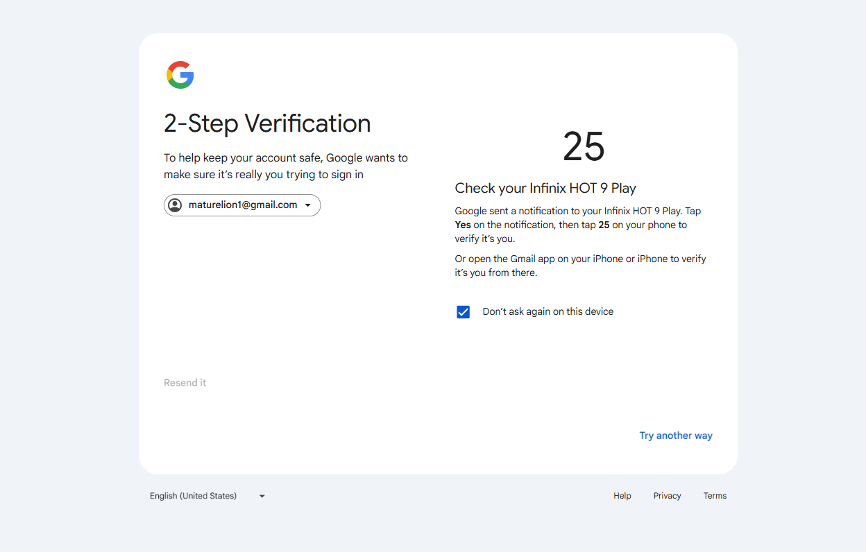Click the "Don't ask again on this device" label
Image resolution: width=866 pixels, height=552 pixels.
(x=548, y=311)
